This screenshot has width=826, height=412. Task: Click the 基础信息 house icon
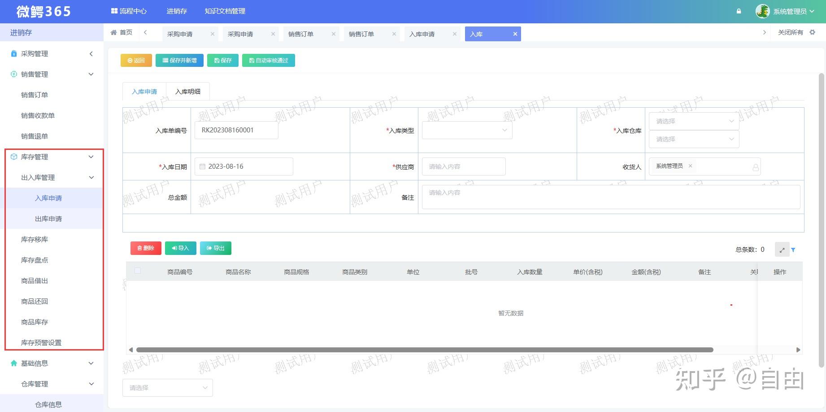tap(14, 363)
